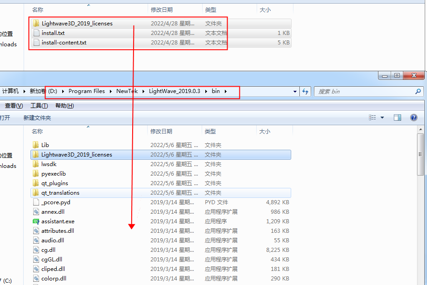Select the cg.dll file

48,250
